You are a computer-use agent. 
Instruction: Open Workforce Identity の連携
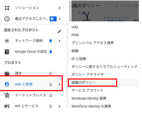tap(91, 106)
